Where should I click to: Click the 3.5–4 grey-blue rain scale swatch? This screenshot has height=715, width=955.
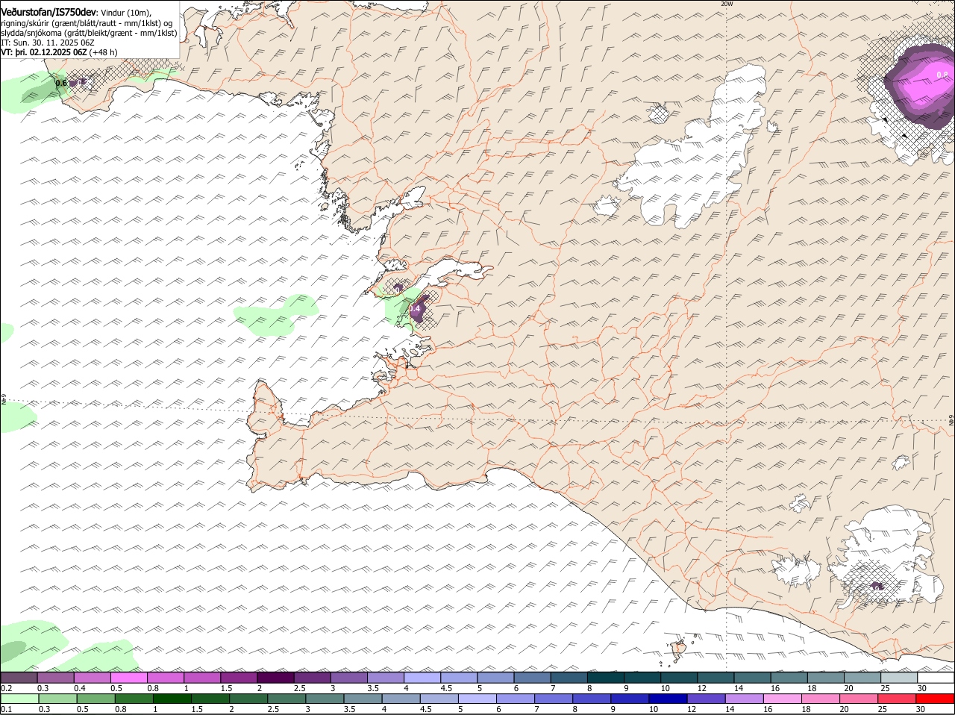pyautogui.click(x=363, y=699)
